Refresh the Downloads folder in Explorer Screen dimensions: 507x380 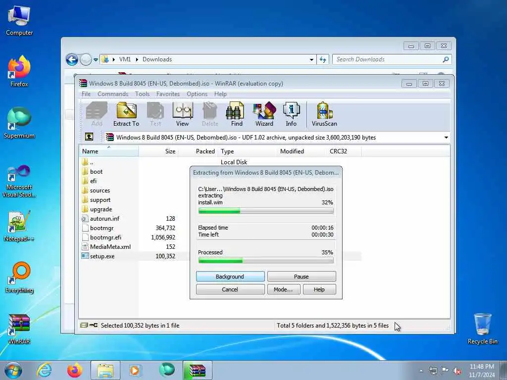coord(323,59)
